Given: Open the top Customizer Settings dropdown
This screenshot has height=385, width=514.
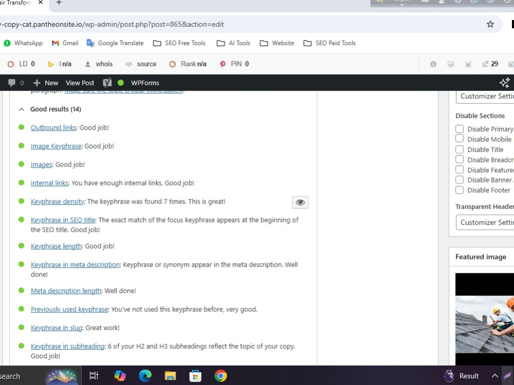Looking at the screenshot, I should 485,97.
